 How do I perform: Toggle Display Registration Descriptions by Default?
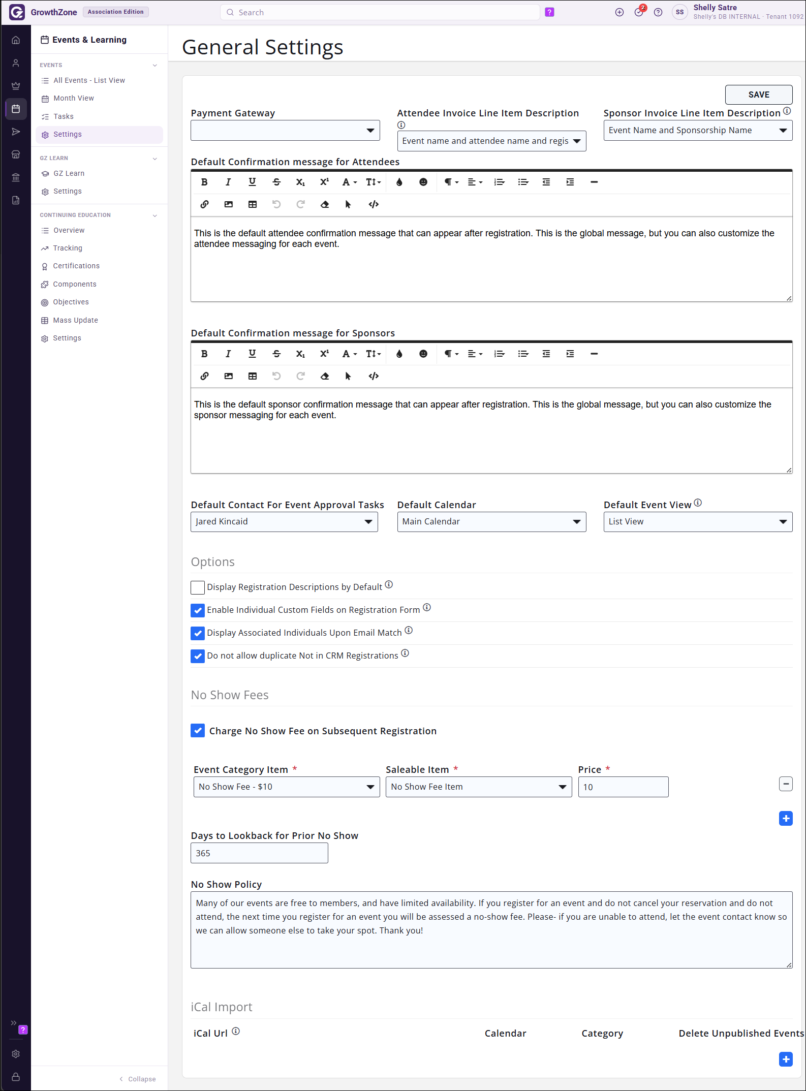198,587
